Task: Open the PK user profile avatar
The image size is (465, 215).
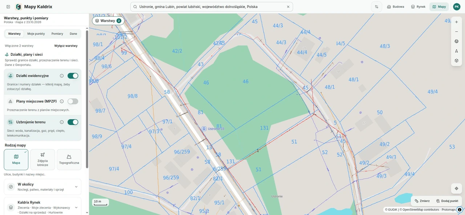Action: click(x=457, y=7)
